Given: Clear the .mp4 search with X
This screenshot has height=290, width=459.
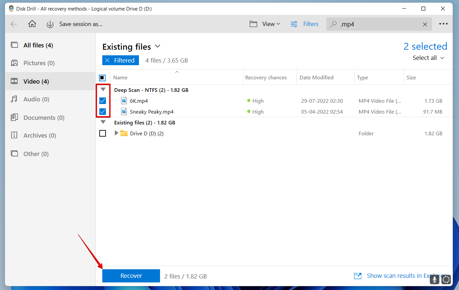Looking at the screenshot, I should (x=425, y=24).
